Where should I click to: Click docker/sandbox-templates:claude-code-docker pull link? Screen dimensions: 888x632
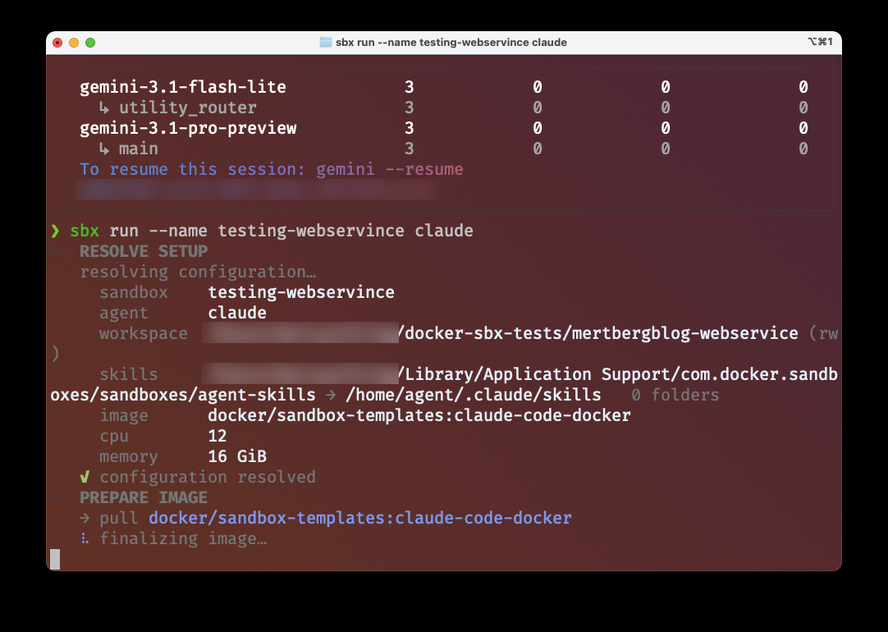pos(360,518)
